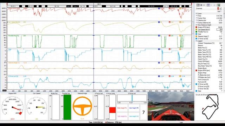The height and width of the screenshot is (126, 225).
Task: Click the maximum marker icon in Steered Angle graph
Action: 169,63
